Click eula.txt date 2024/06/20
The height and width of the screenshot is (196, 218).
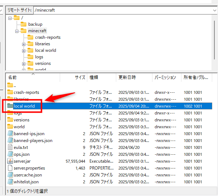(129, 147)
